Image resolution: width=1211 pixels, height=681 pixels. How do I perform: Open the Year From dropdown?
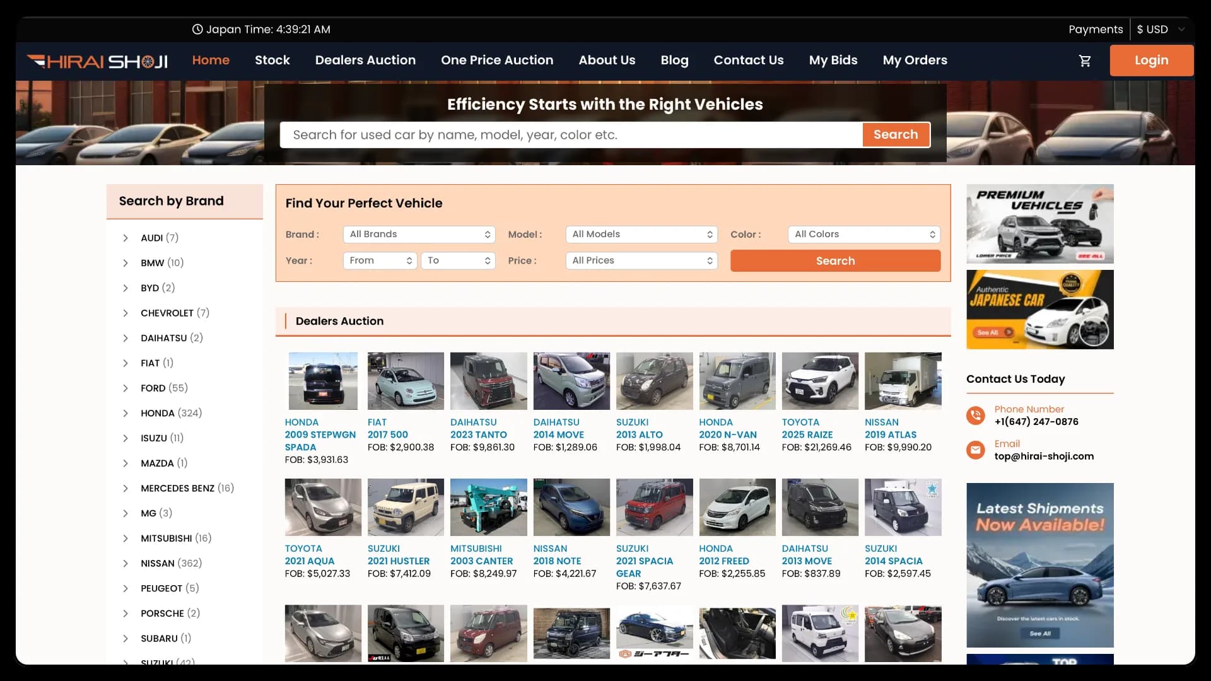click(380, 260)
